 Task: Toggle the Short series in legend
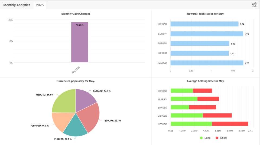tap(221, 138)
